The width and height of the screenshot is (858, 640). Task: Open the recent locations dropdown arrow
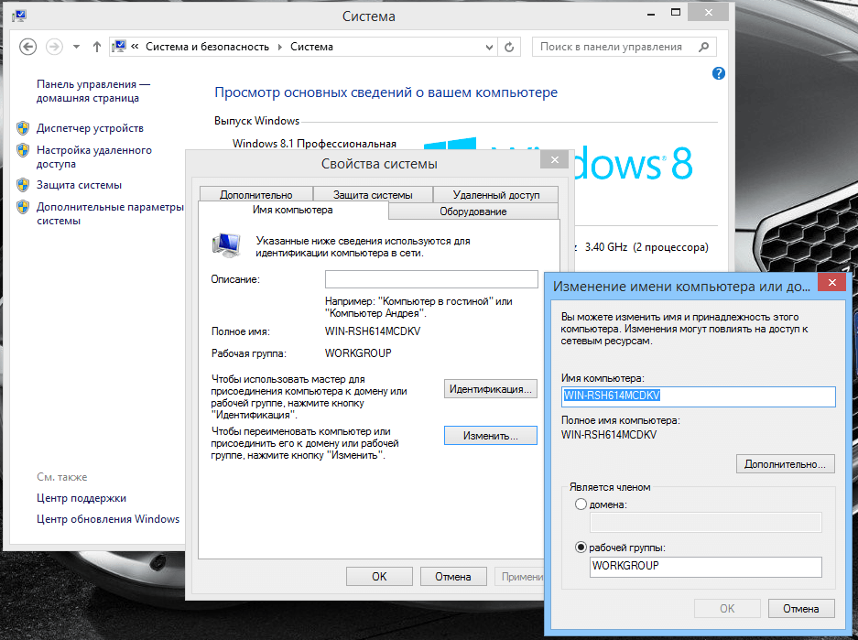[x=77, y=47]
